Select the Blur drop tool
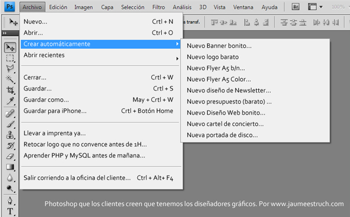This screenshot has width=350, height=217. point(10,178)
